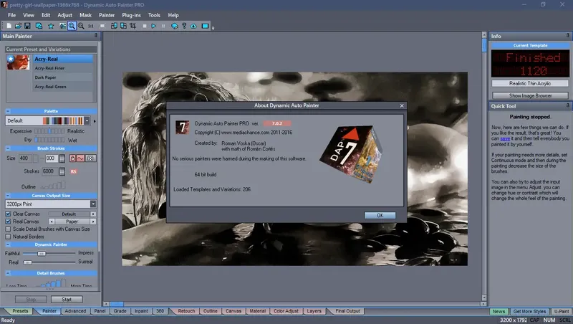Click the lock brush size icon
The width and height of the screenshot is (573, 324).
72,158
